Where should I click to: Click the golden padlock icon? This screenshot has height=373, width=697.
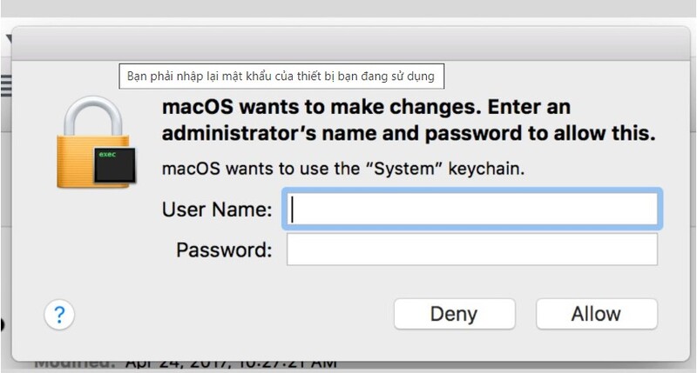coord(92,141)
